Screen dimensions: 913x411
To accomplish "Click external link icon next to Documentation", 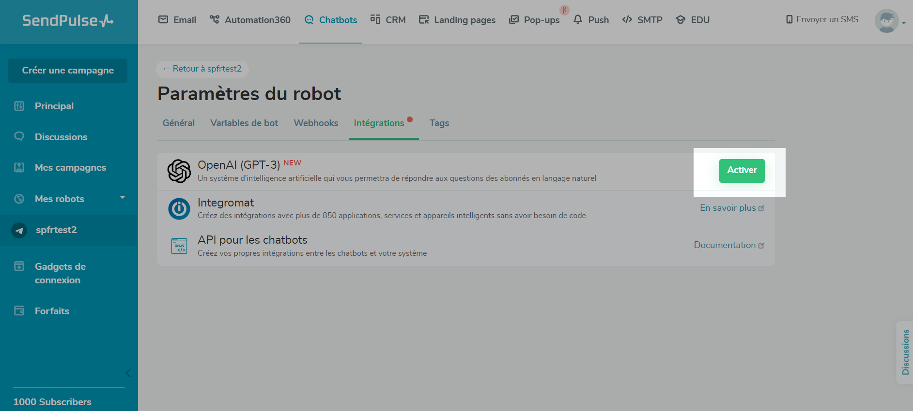I will coord(761,246).
